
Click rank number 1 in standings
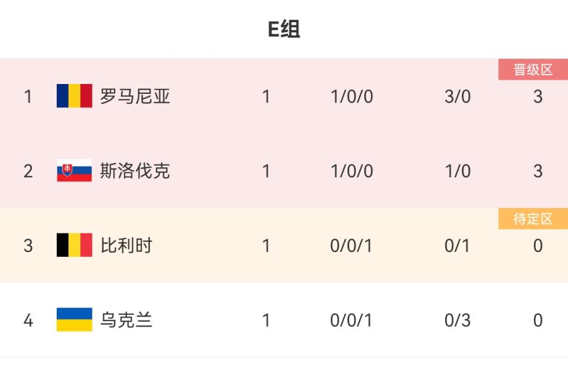pyautogui.click(x=28, y=96)
